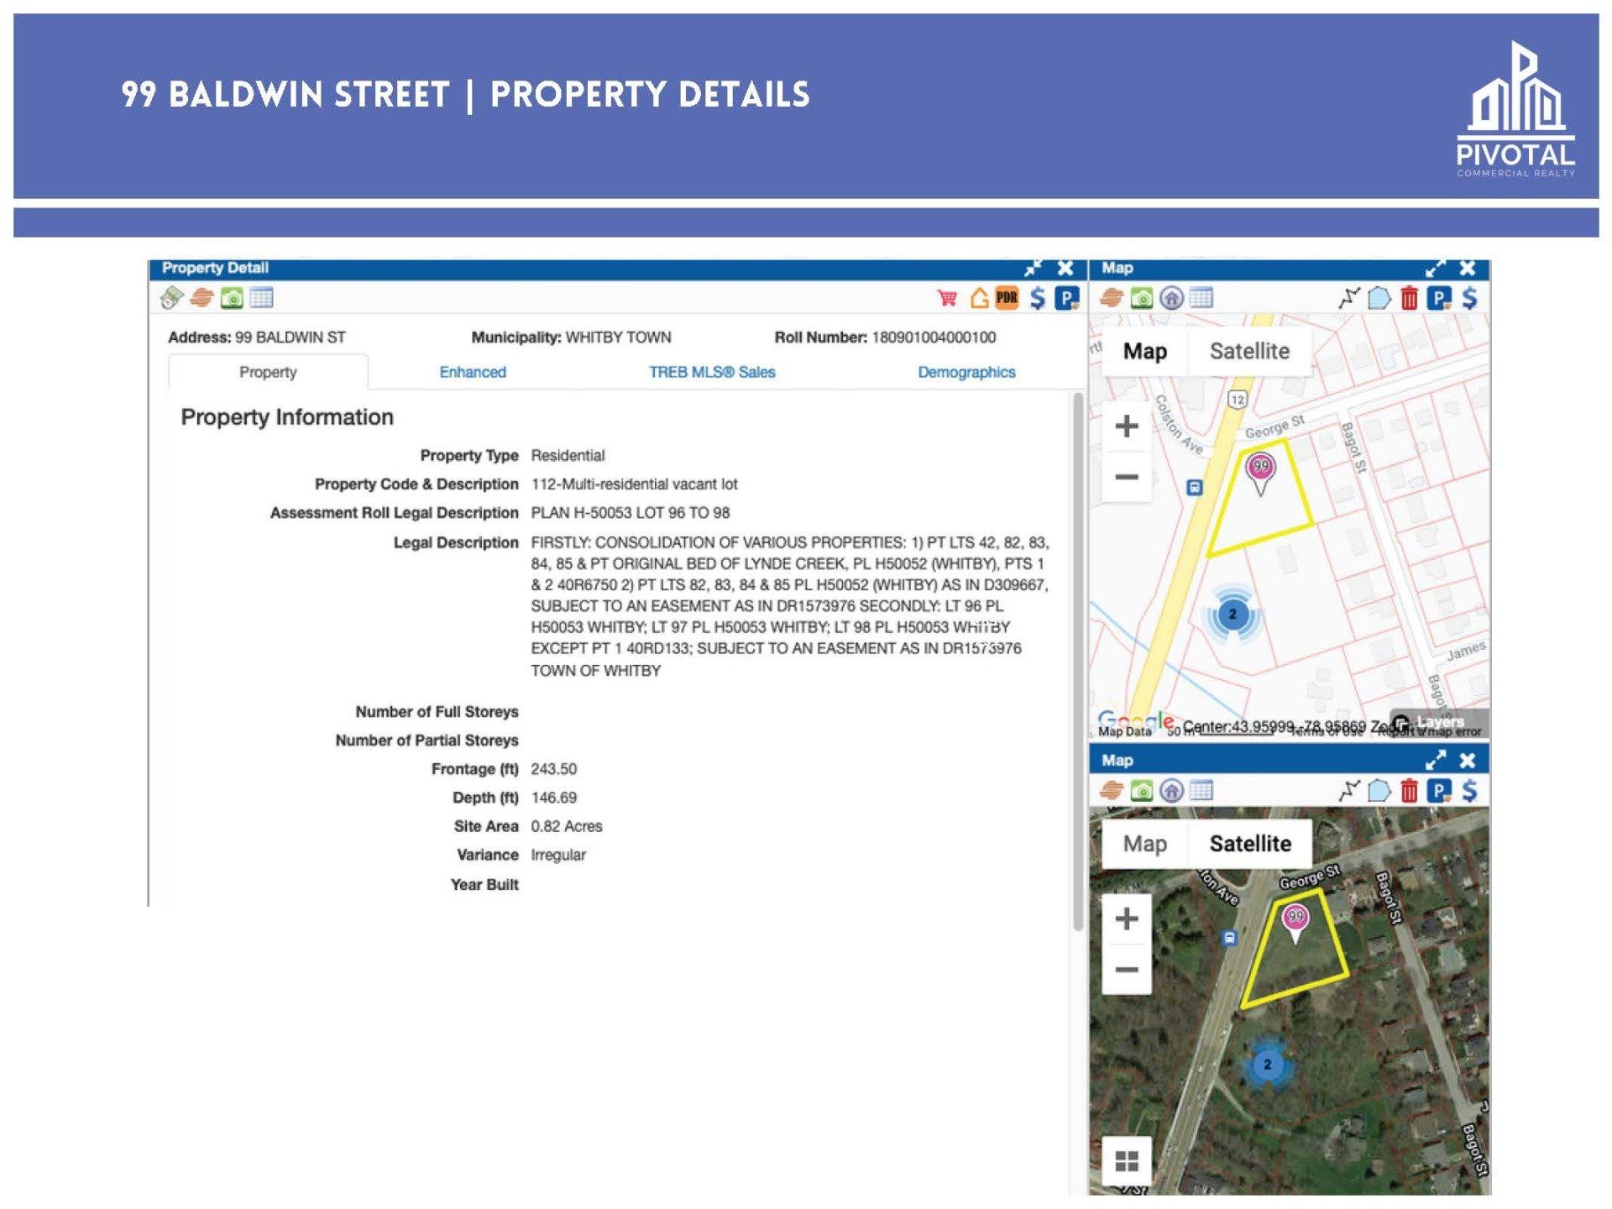Click the orange layers icon in lower Map panel
The image size is (1612, 1209).
(x=1112, y=791)
